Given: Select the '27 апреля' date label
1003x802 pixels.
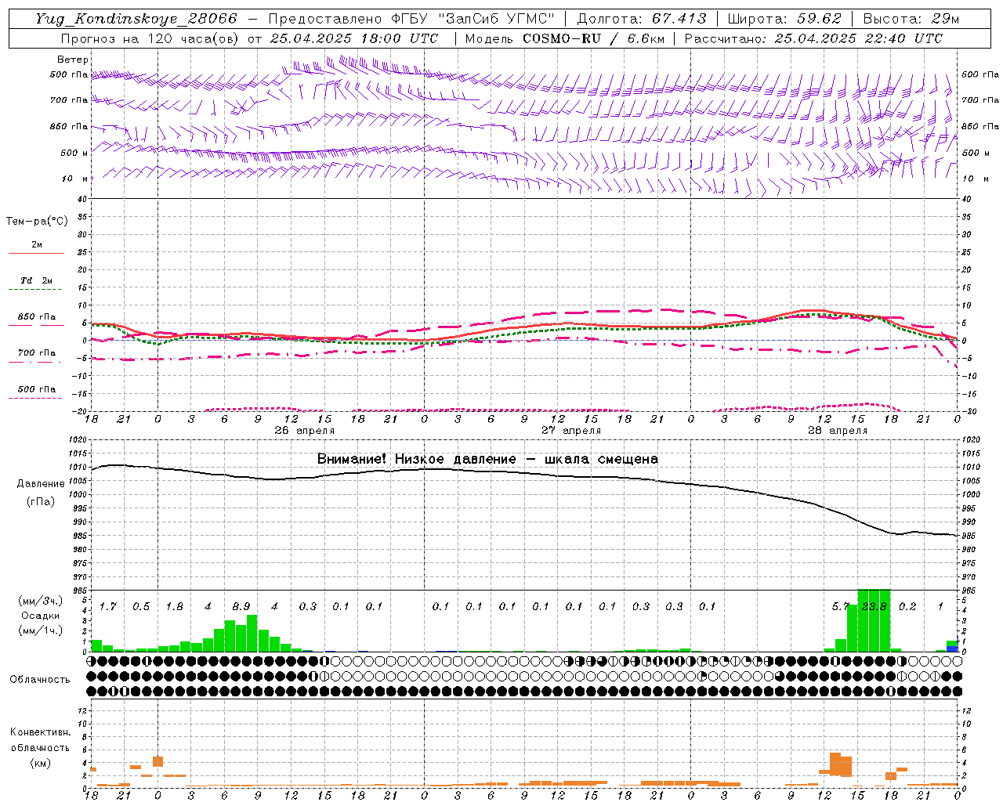Looking at the screenshot, I should [x=571, y=431].
